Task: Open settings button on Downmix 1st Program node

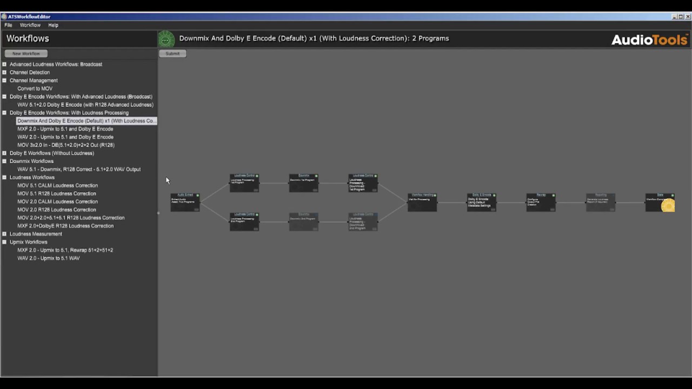Action: 316,190
